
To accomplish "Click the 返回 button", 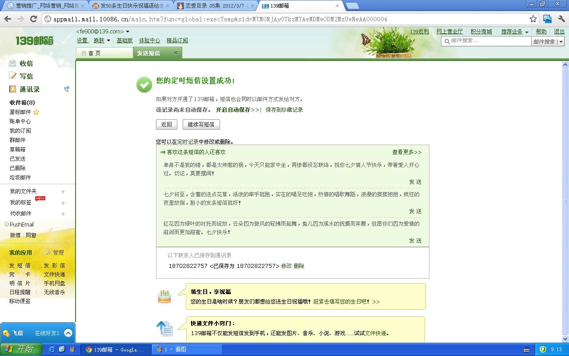I will pos(167,125).
